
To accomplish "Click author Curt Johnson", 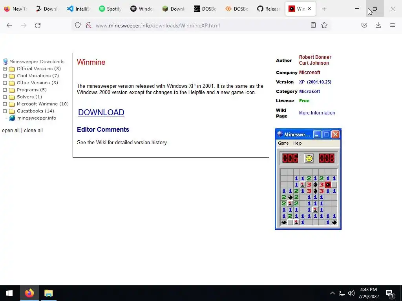I will (x=314, y=63).
